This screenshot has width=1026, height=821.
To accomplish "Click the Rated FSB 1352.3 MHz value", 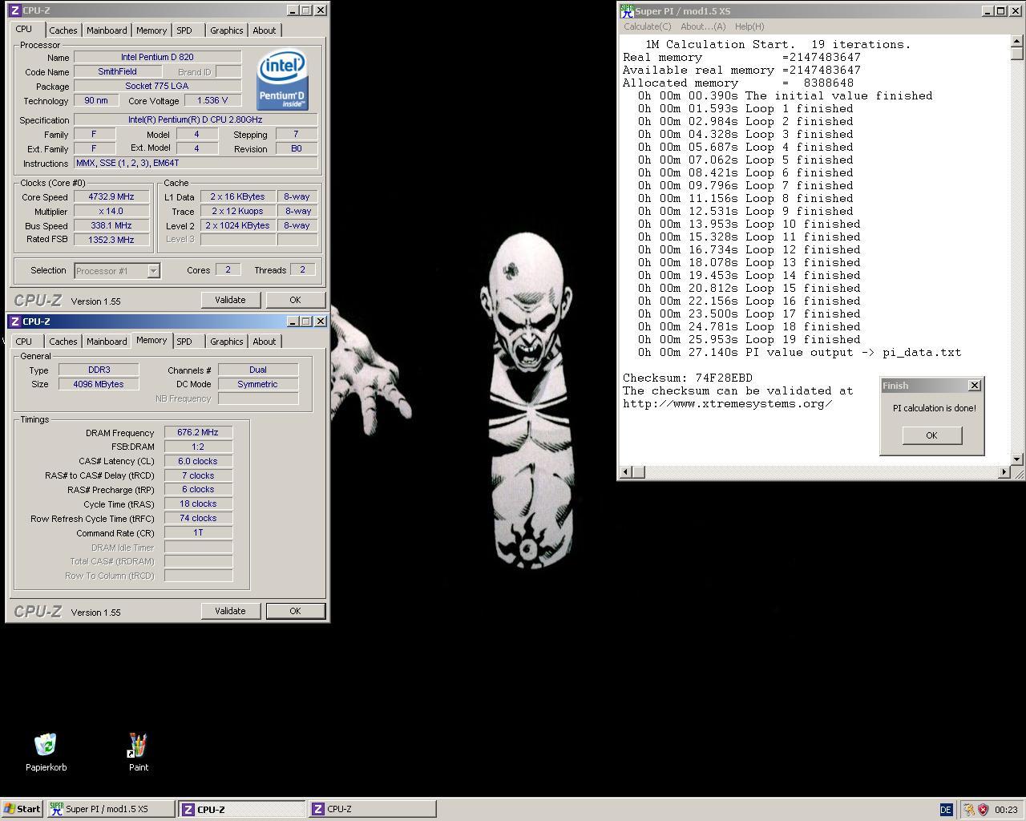I will point(111,240).
